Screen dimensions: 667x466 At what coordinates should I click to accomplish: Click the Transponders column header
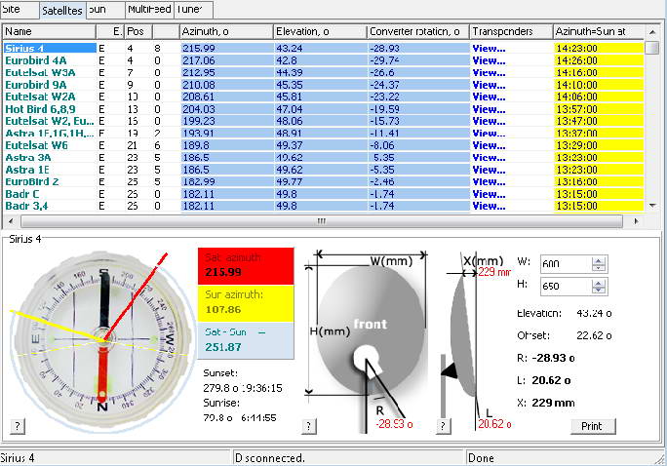[x=511, y=31]
